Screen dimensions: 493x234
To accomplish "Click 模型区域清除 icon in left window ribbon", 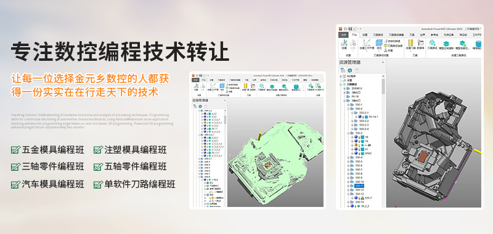I will [272, 87].
